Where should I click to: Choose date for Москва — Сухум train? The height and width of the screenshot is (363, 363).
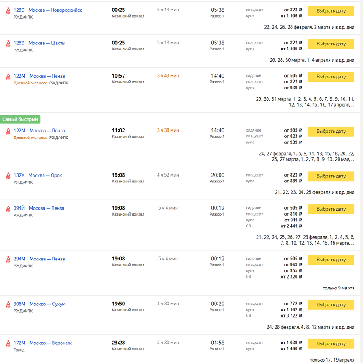(331, 304)
